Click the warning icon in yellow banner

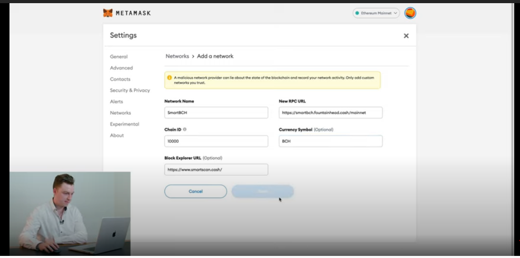[x=170, y=77]
